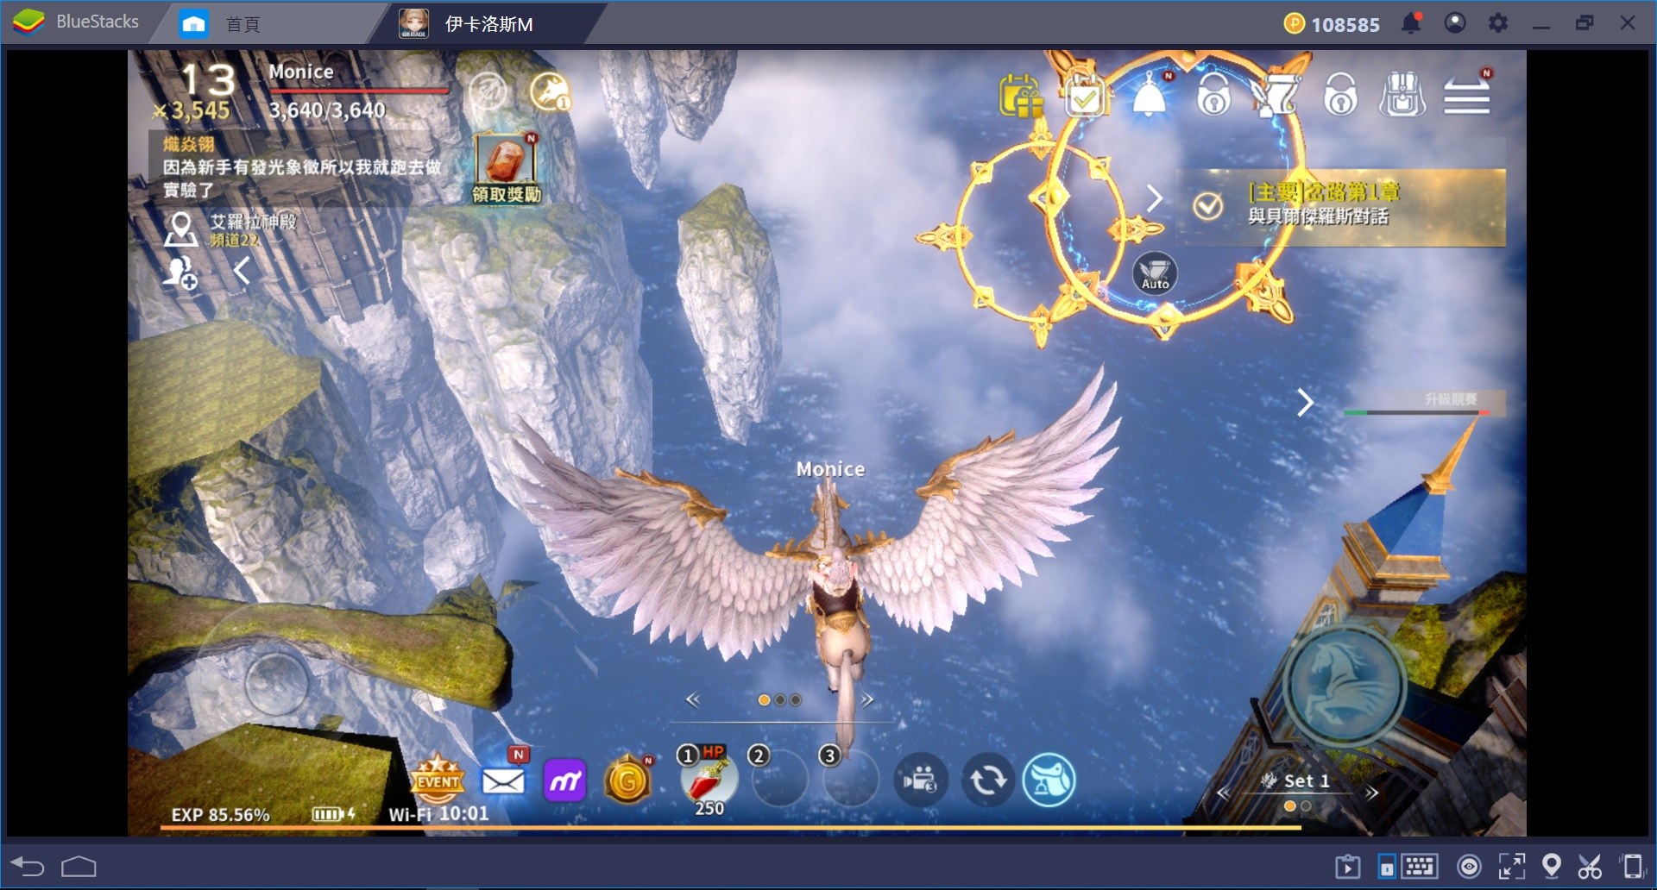Collapse the quest tracker chevron
The height and width of the screenshot is (890, 1657).
[x=1155, y=198]
